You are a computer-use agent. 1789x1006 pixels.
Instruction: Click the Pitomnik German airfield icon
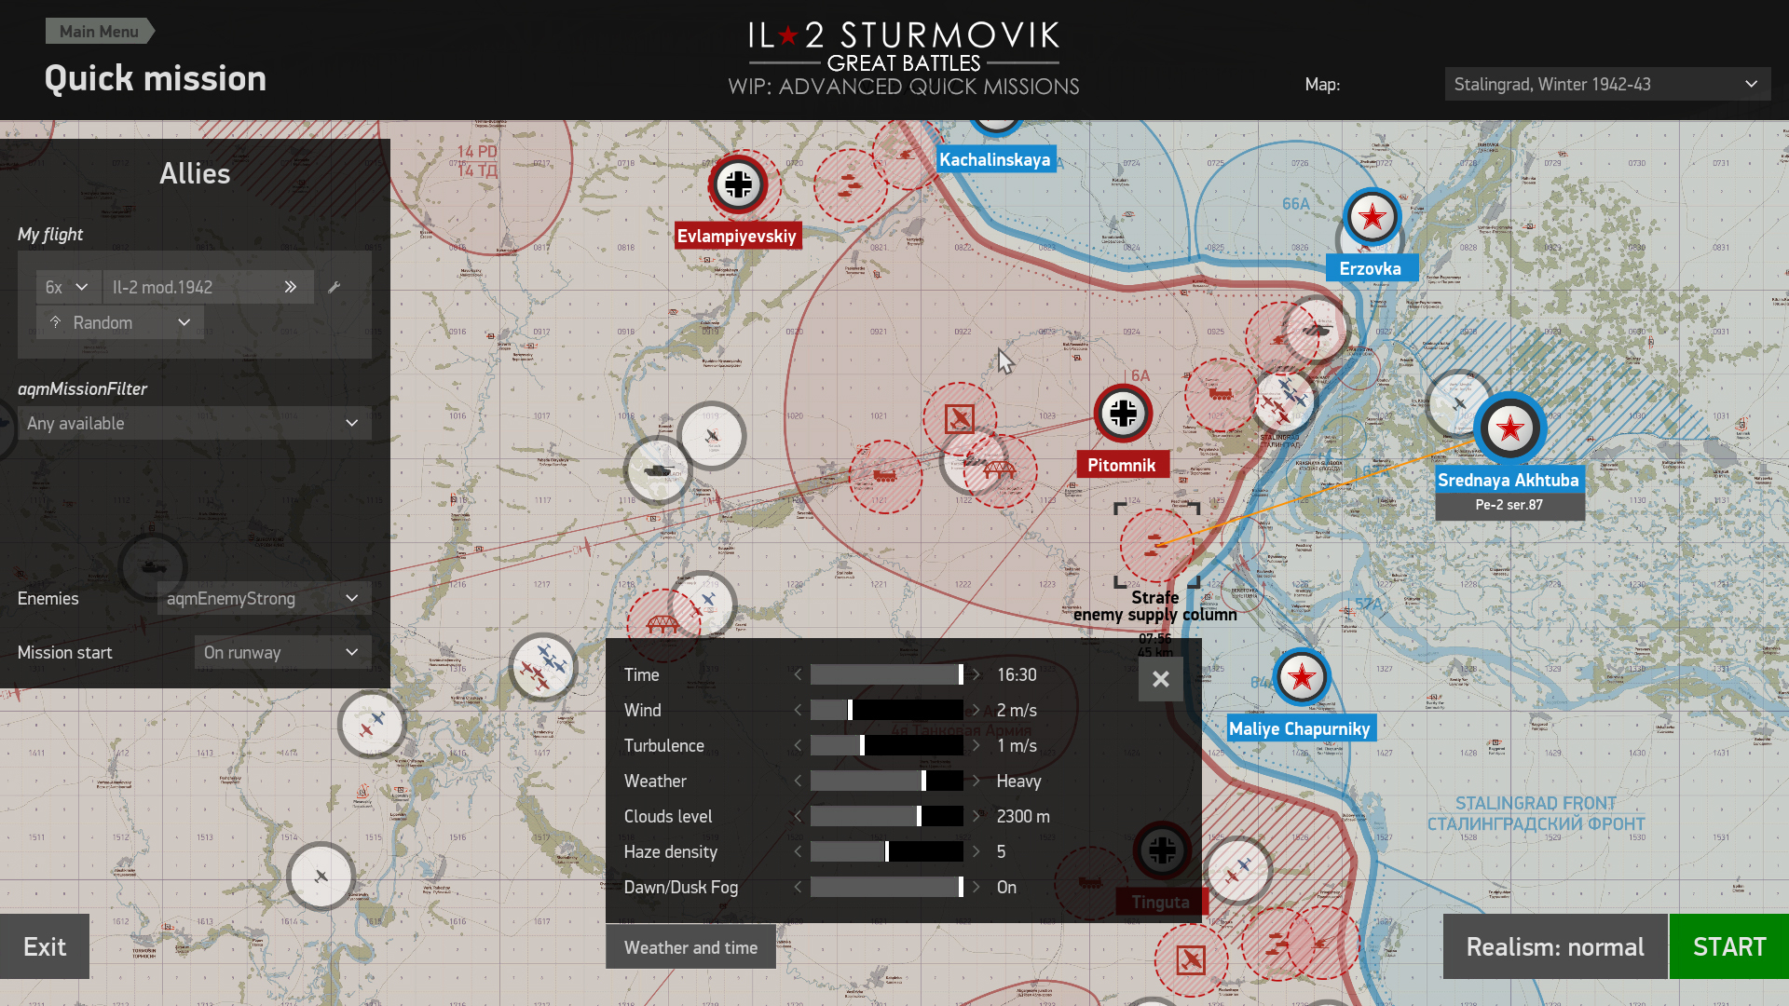[x=1123, y=413]
